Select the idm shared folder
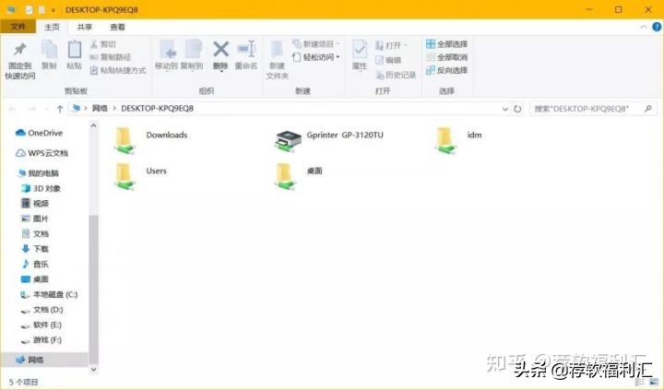Image resolution: width=664 pixels, height=390 pixels. click(458, 140)
